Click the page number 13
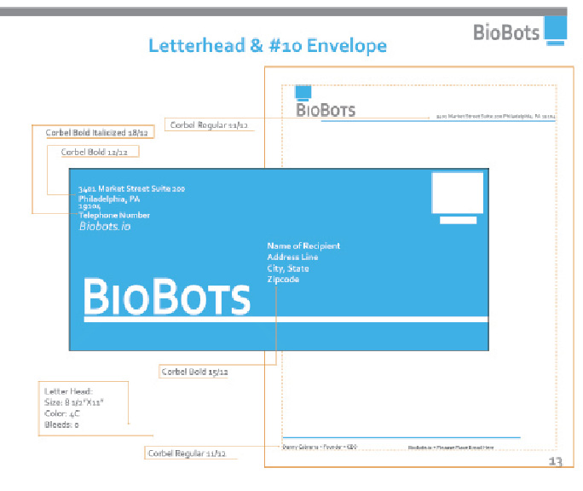The width and height of the screenshot is (583, 491). click(x=556, y=462)
